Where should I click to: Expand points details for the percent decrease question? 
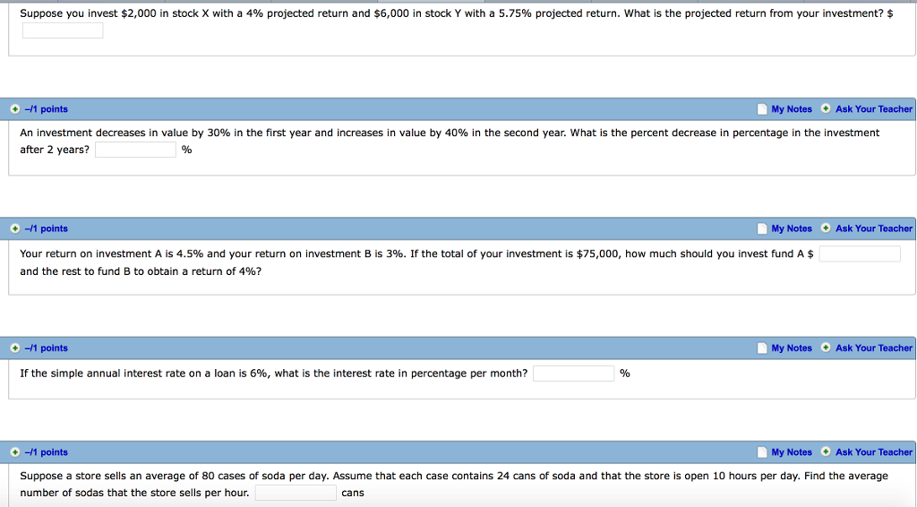click(15, 109)
